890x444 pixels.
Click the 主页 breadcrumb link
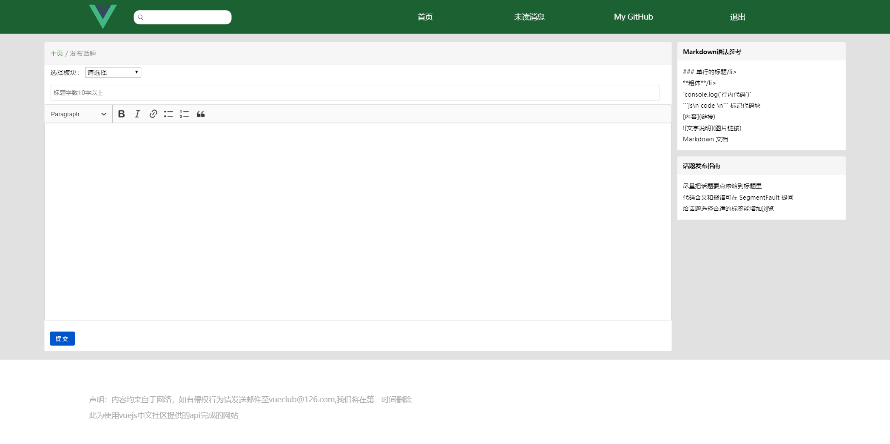(57, 54)
